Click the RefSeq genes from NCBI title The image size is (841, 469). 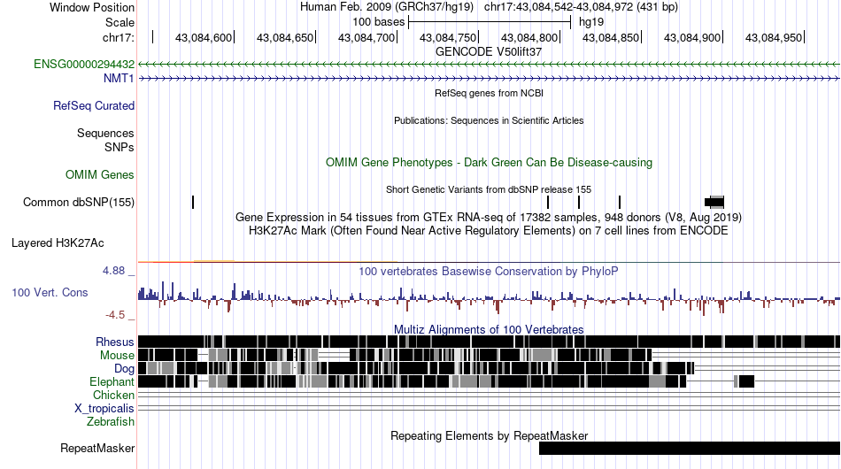(x=489, y=93)
